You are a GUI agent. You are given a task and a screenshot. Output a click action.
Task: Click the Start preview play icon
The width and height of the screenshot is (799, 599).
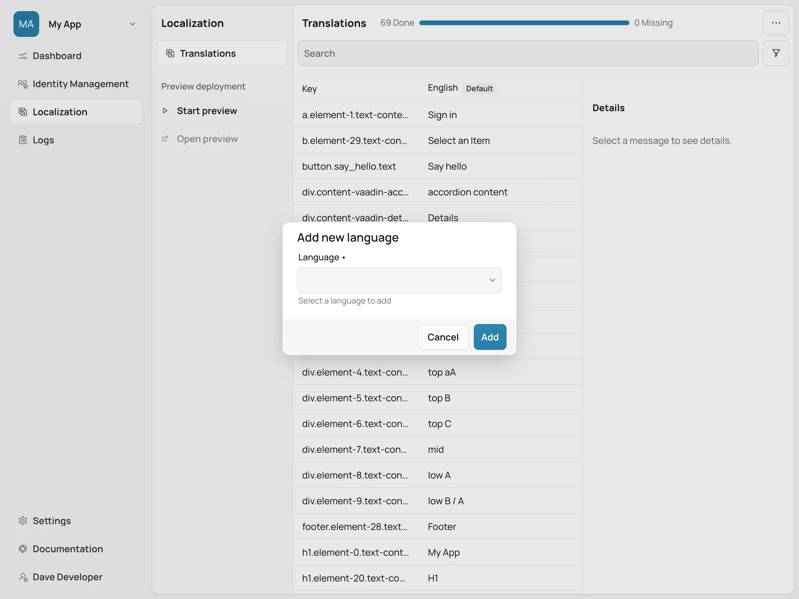tap(165, 111)
